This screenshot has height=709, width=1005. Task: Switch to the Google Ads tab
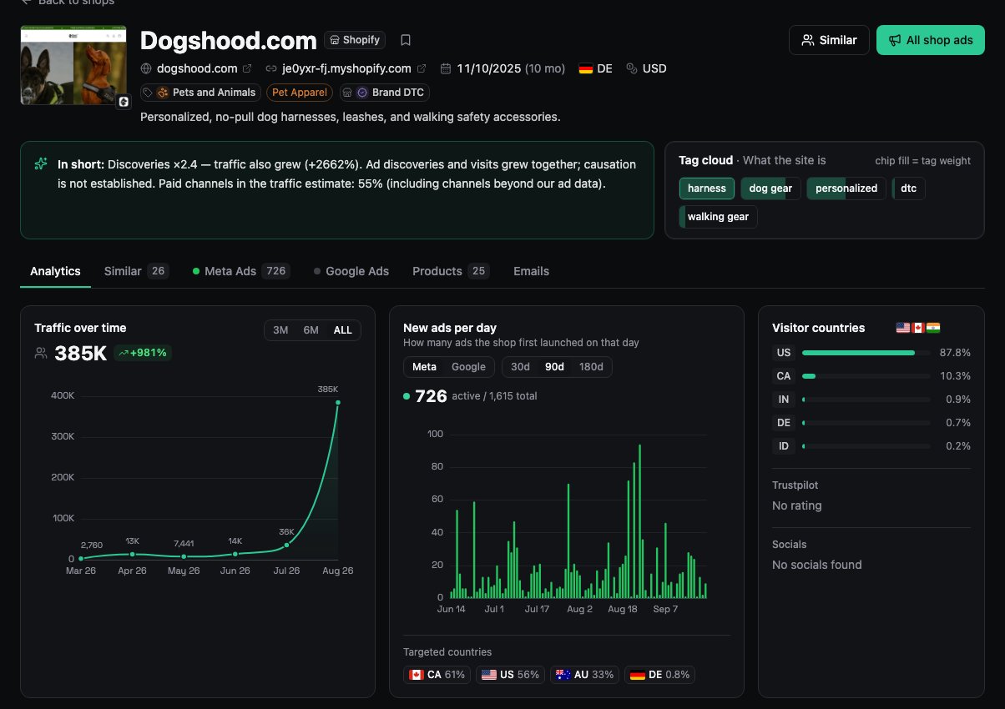351,271
